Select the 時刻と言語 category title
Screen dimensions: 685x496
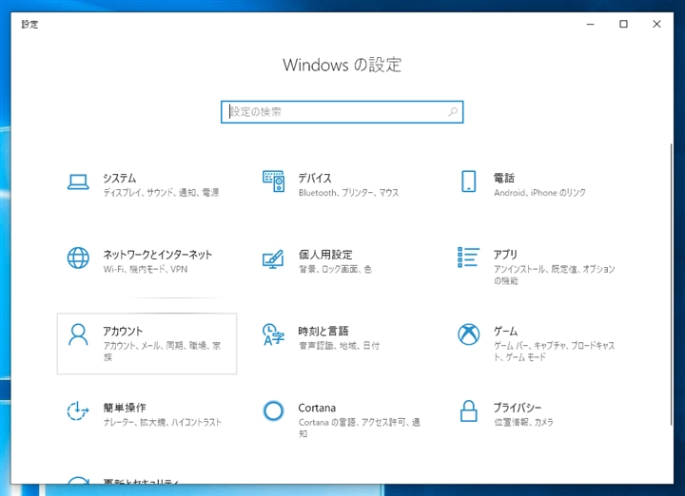[323, 331]
